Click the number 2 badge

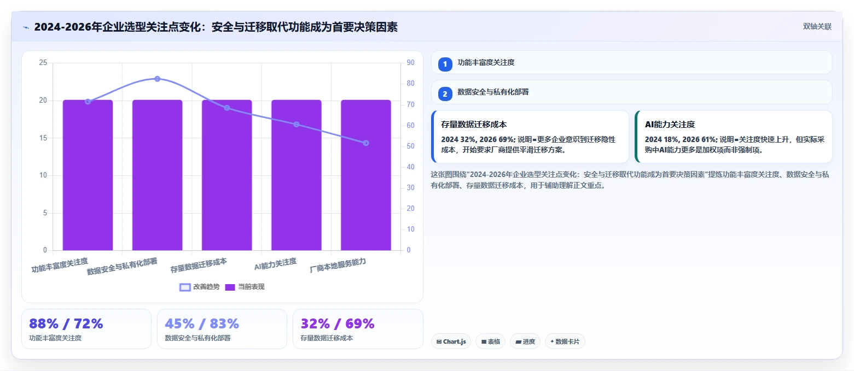(445, 93)
